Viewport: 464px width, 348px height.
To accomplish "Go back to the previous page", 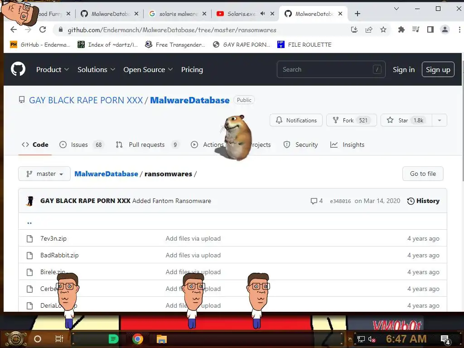I will [x=14, y=29].
